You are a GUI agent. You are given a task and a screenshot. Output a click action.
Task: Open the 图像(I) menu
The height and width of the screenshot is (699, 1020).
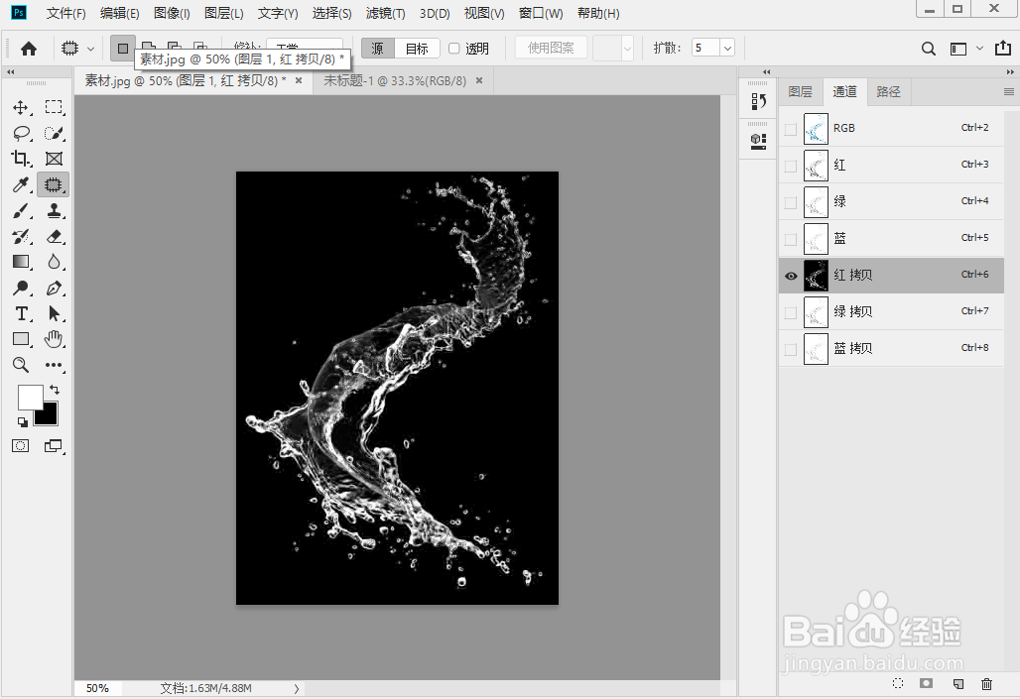[x=172, y=13]
